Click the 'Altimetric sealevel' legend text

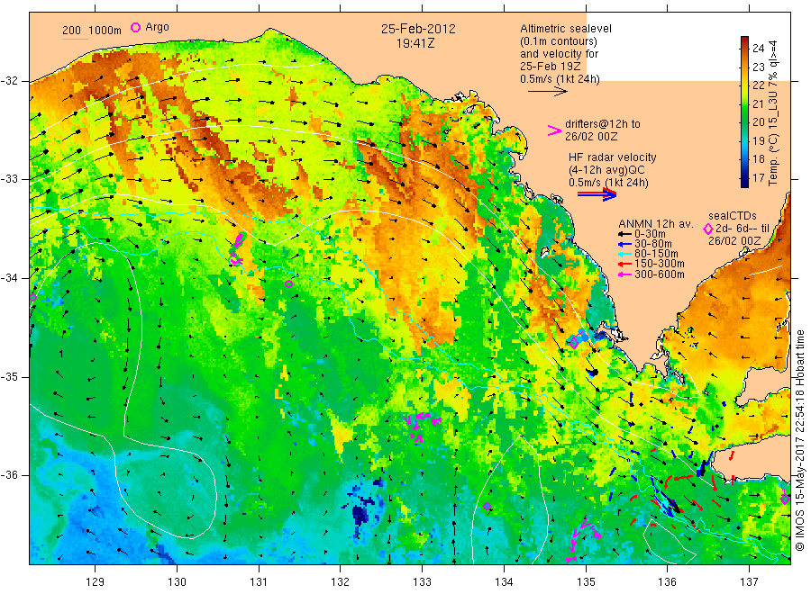pyautogui.click(x=566, y=29)
